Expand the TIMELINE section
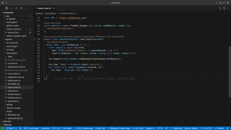This screenshot has height=130, width=231. [7, 125]
